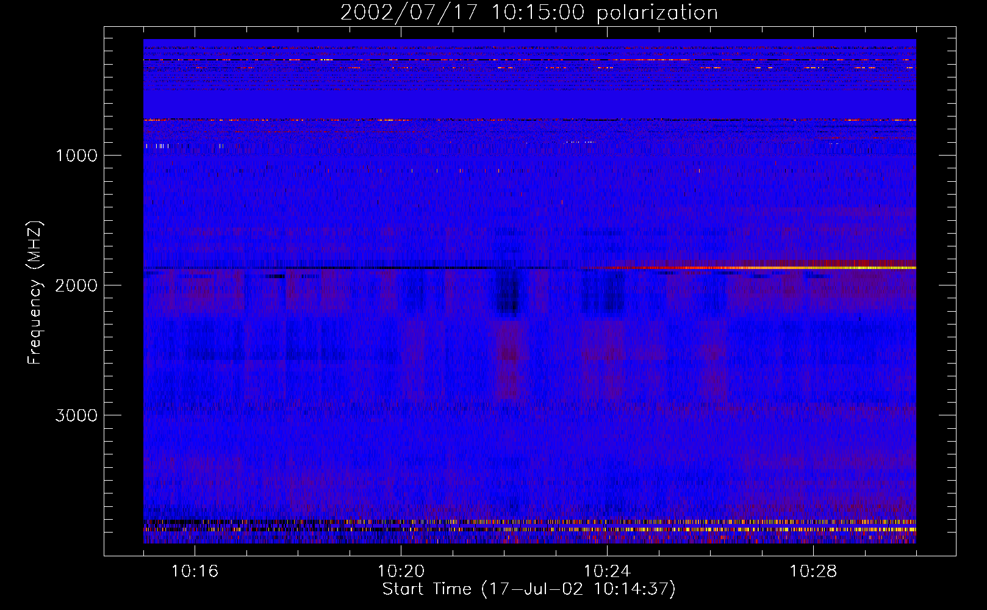This screenshot has height=610, width=987.
Task: Click the 2000 frequency tick label
Action: pos(76,285)
